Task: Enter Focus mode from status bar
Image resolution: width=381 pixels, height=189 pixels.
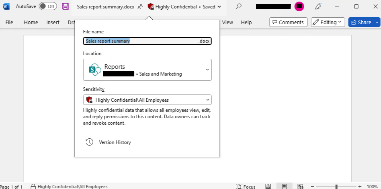Action: tap(246, 187)
